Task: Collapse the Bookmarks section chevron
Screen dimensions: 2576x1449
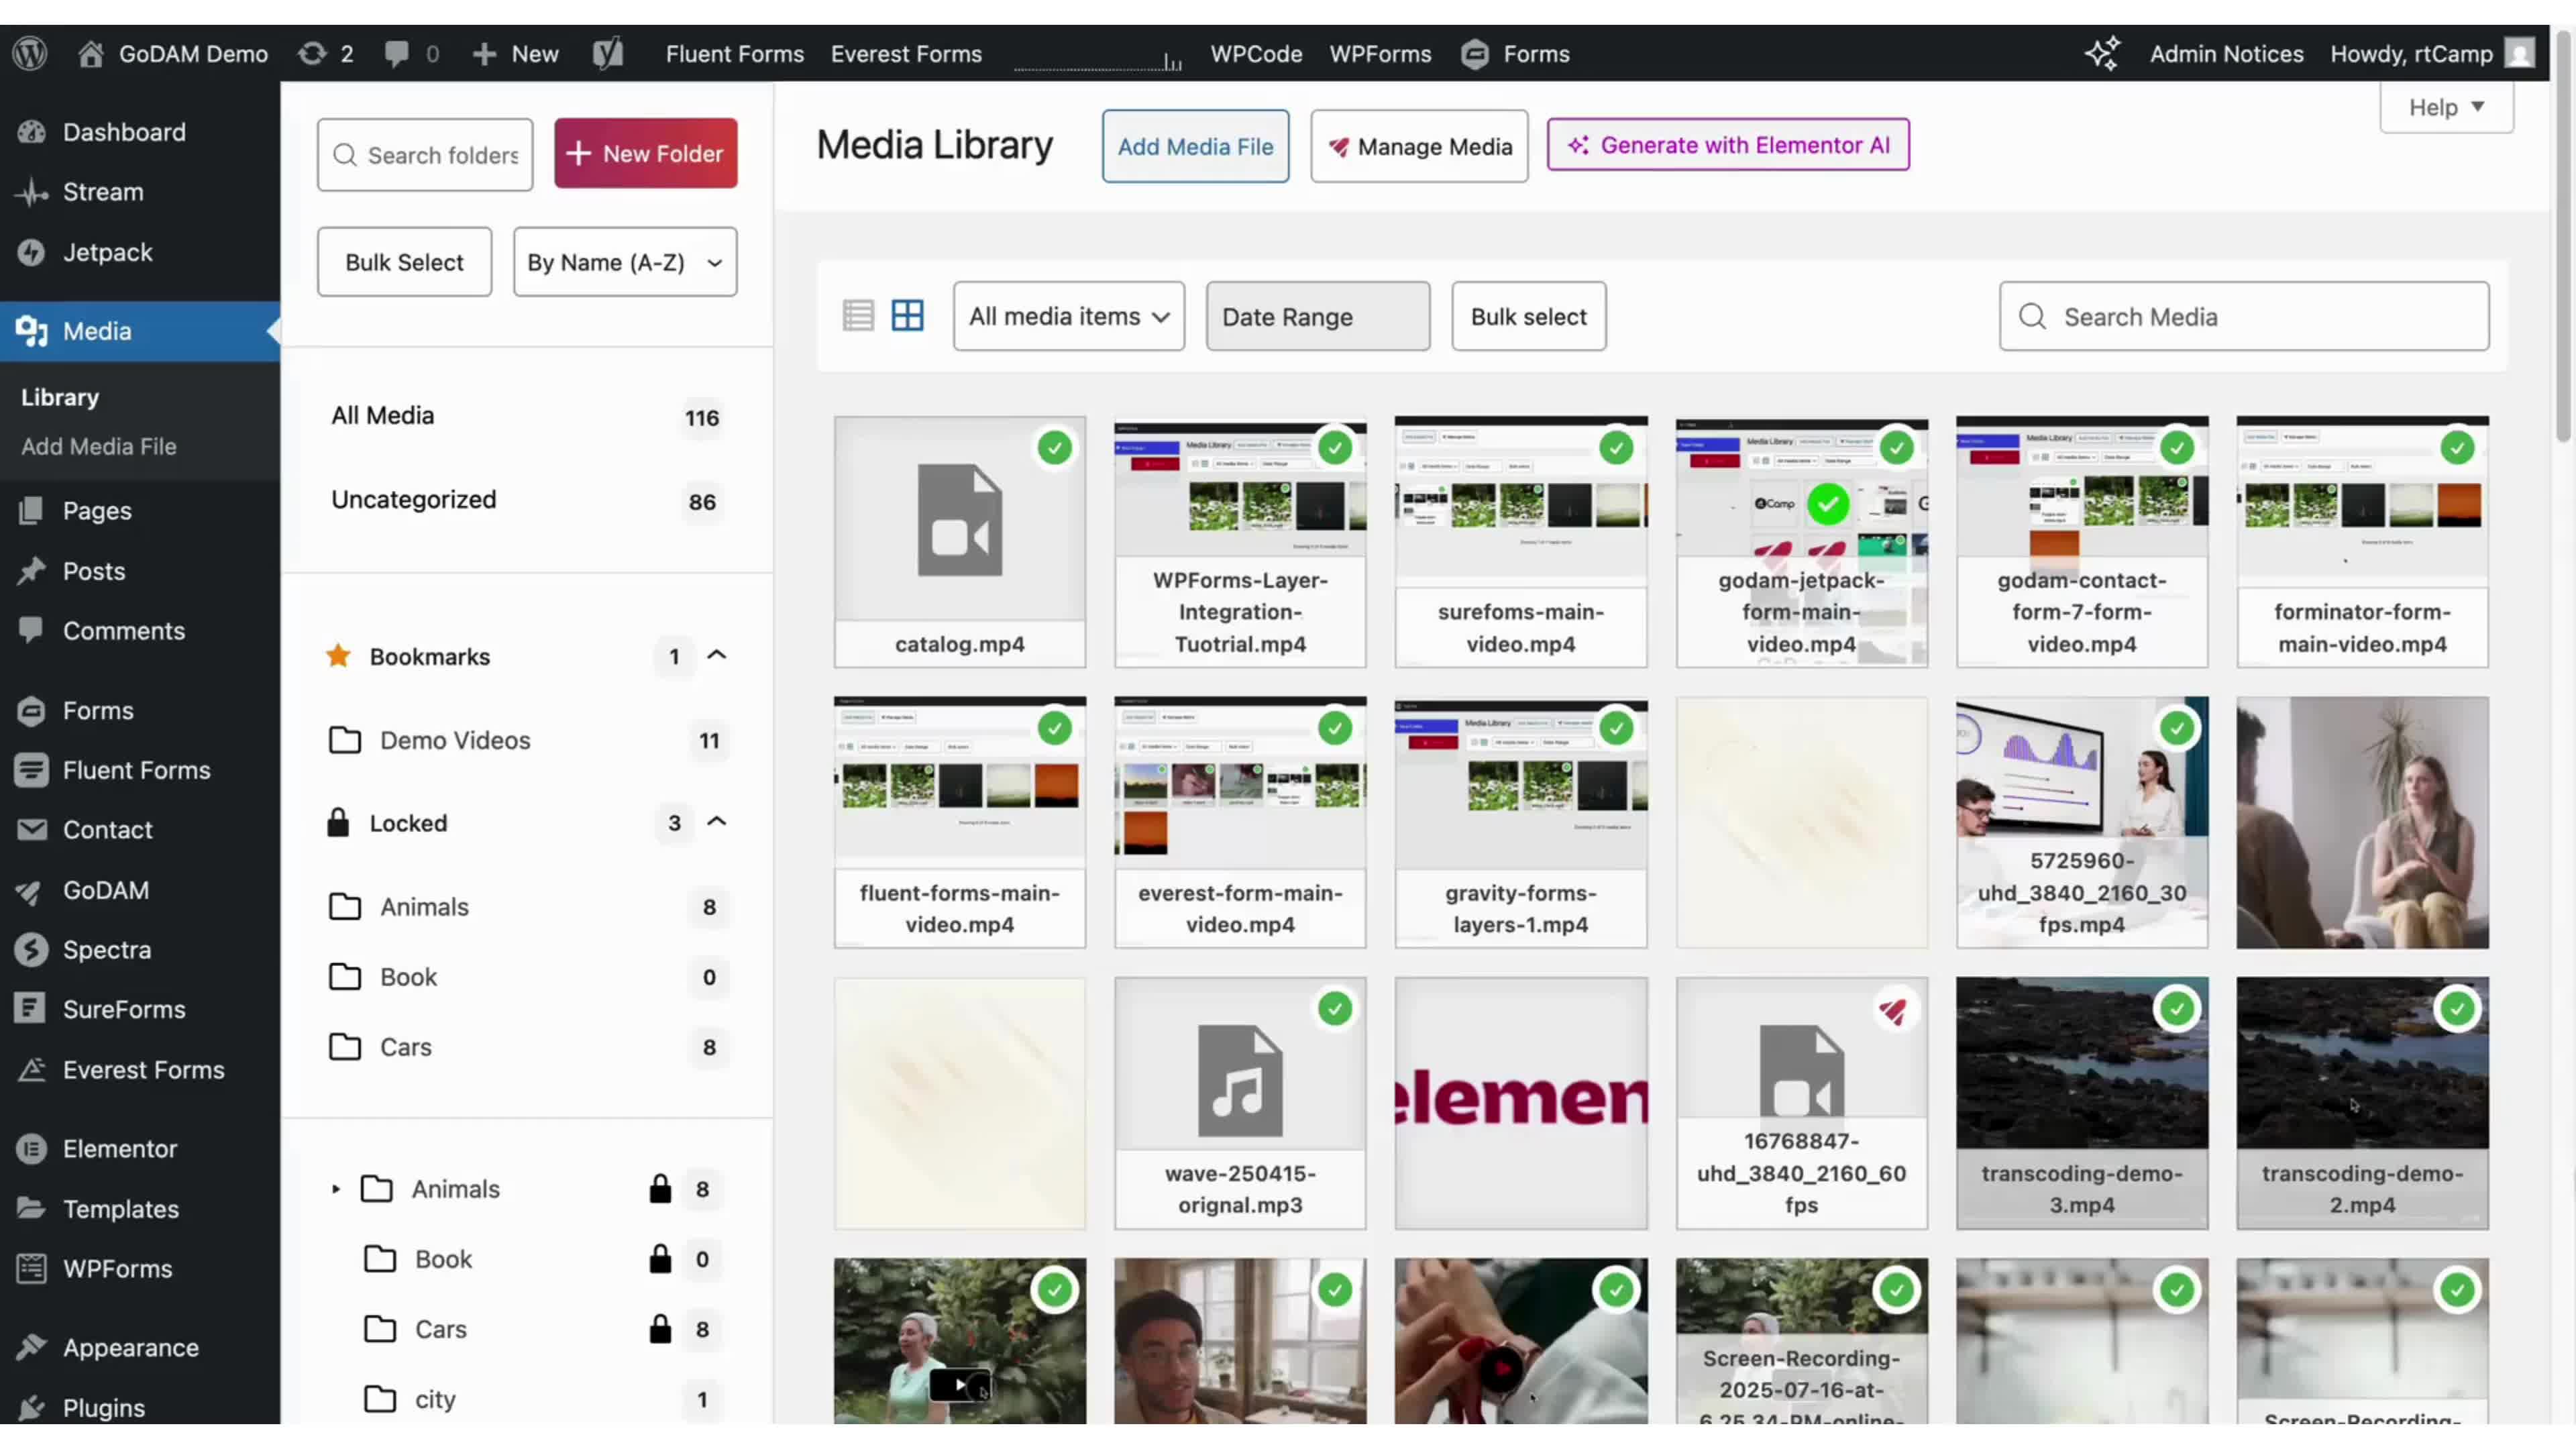Action: point(717,657)
